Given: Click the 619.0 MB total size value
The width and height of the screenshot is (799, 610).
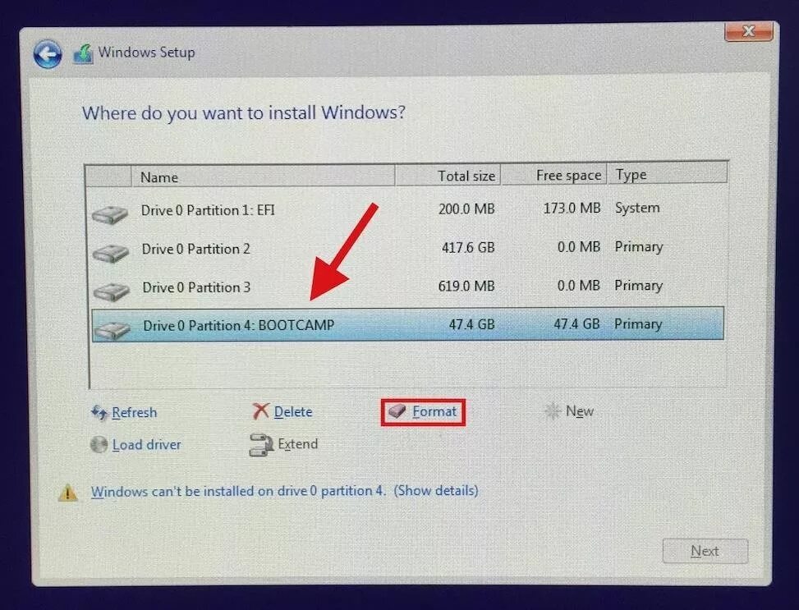Looking at the screenshot, I should pyautogui.click(x=466, y=286).
